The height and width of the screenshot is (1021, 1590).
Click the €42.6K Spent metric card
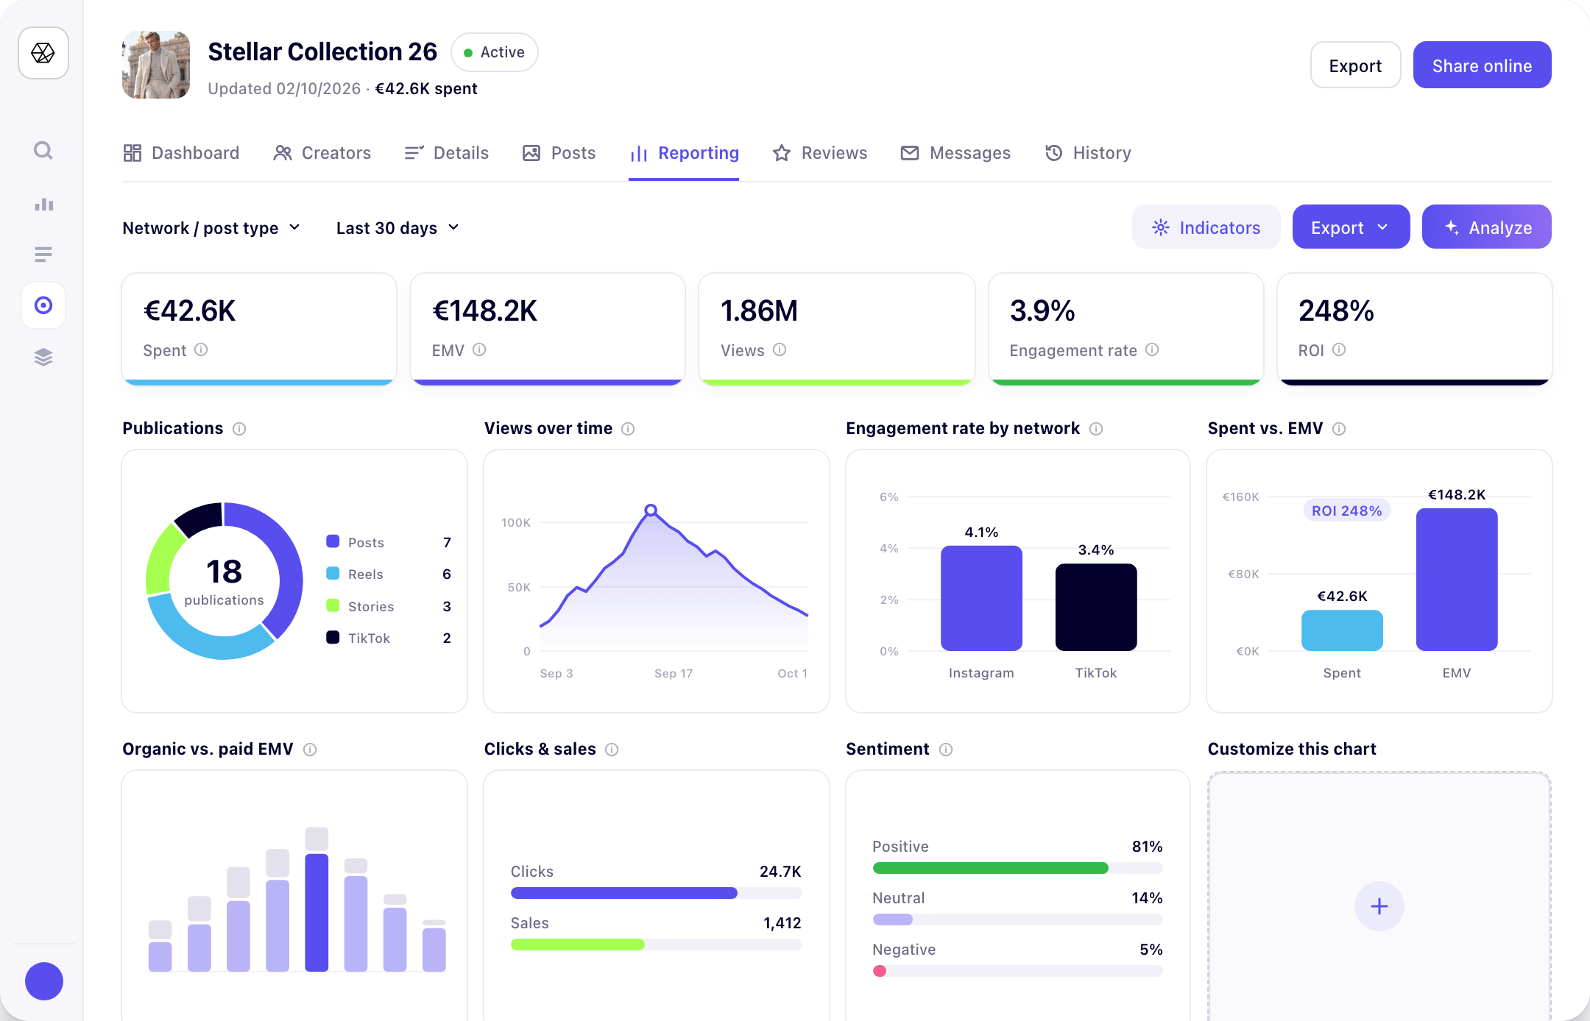click(259, 329)
